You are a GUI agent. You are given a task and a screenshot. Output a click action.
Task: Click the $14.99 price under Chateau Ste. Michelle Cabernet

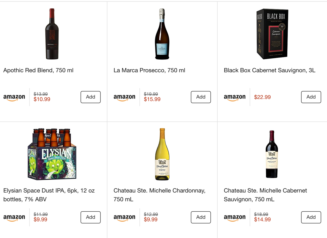point(262,219)
